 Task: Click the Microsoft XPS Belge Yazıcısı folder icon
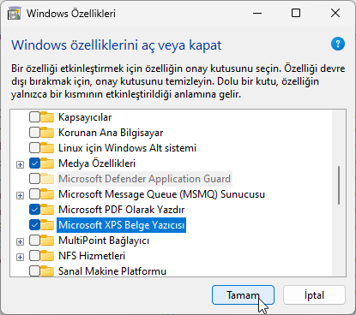47,225
